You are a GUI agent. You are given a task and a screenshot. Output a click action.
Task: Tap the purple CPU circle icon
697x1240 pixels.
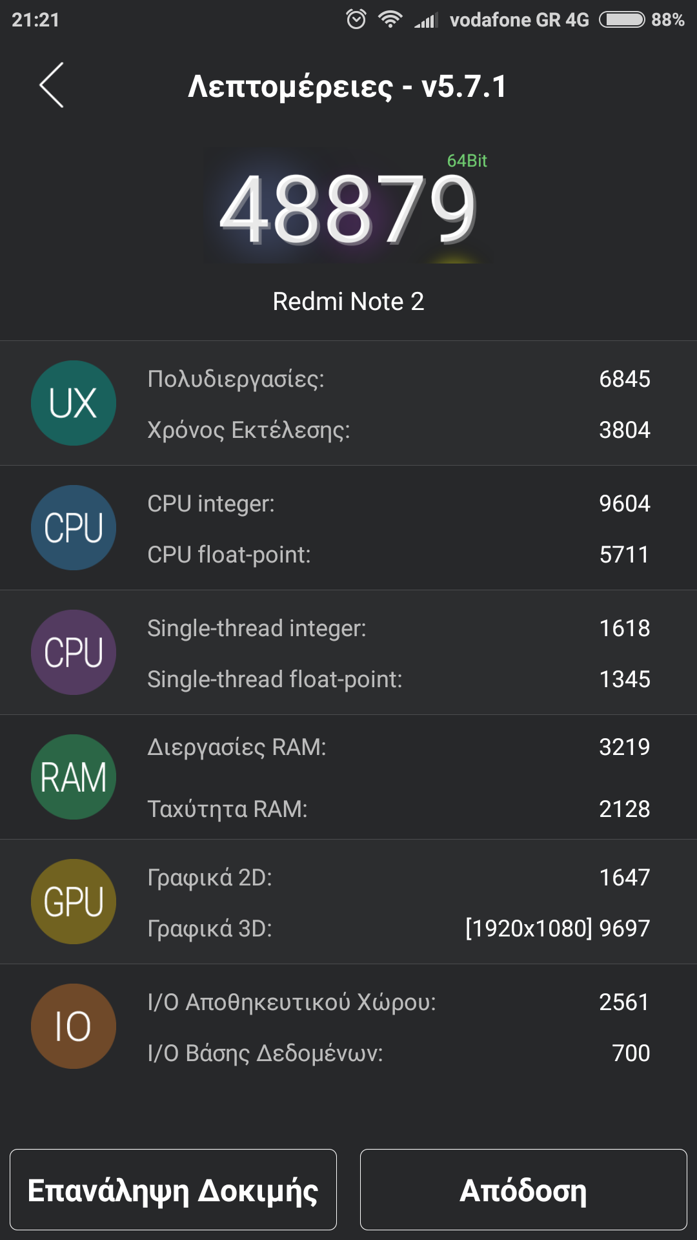(74, 652)
